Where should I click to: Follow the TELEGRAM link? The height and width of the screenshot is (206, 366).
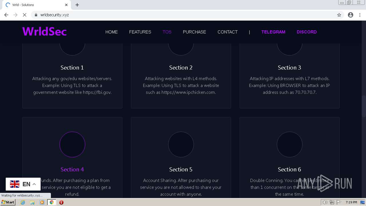(x=273, y=32)
